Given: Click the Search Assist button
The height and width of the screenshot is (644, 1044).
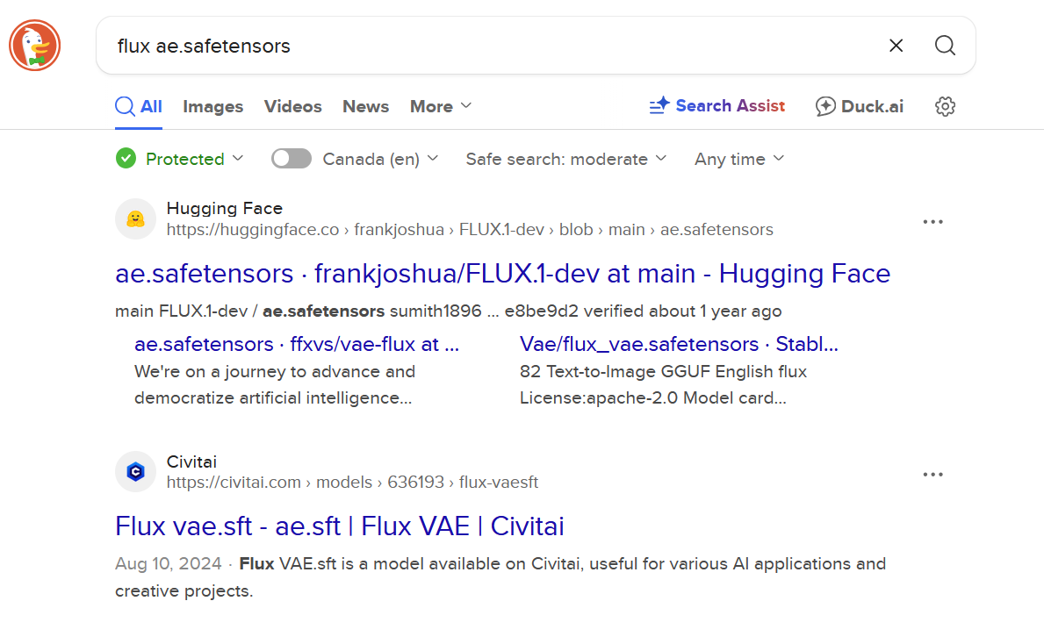Looking at the screenshot, I should (716, 106).
